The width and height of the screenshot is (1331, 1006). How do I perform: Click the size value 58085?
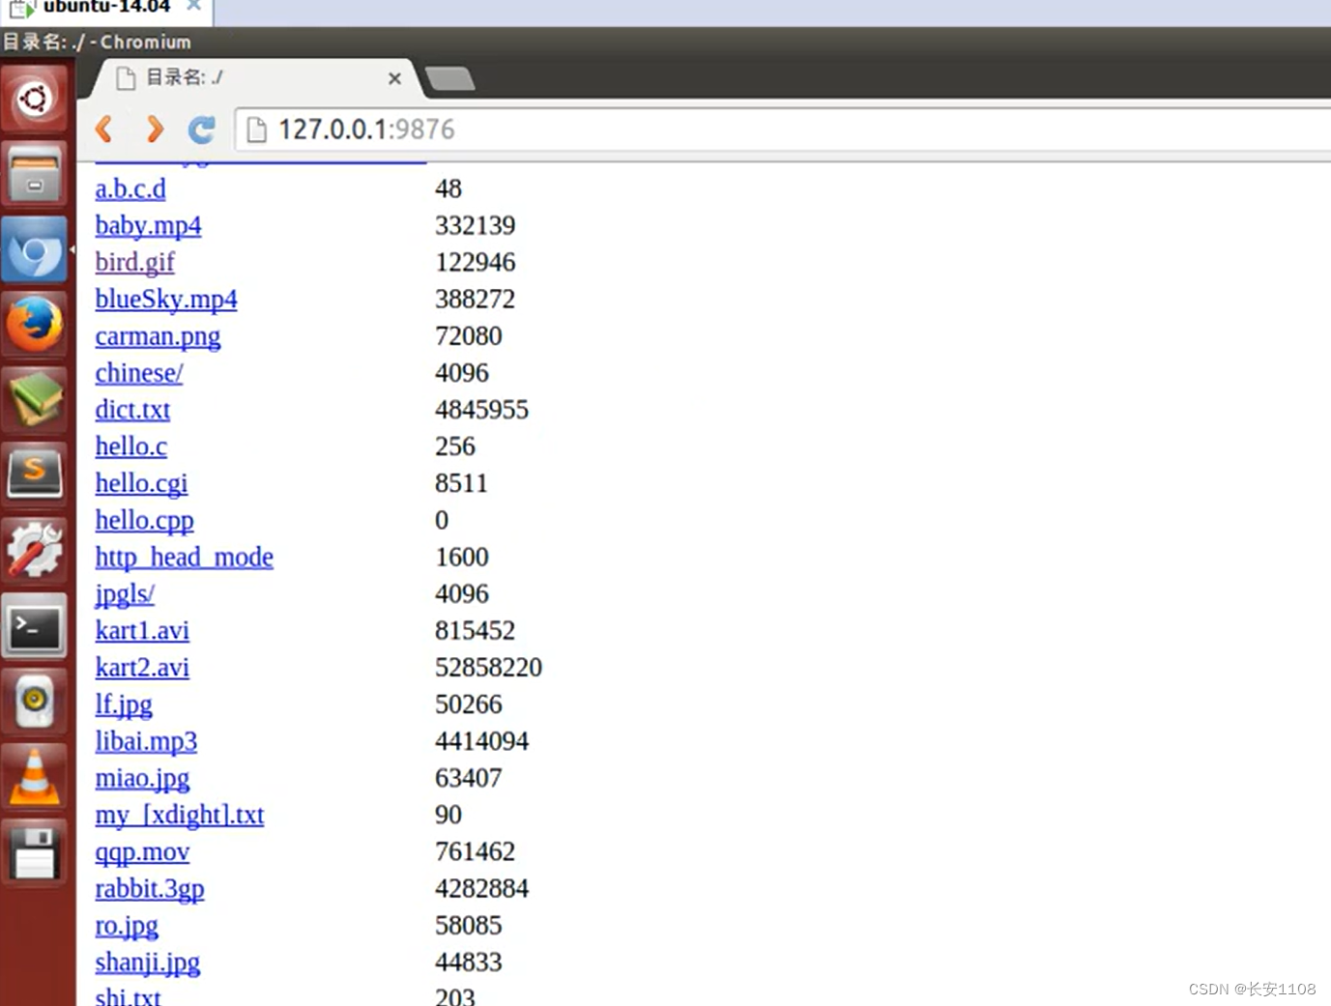point(469,925)
